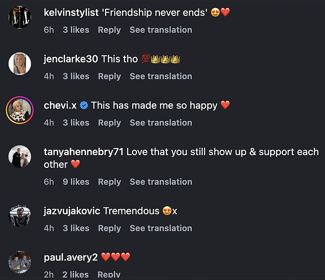See translation of jenclarke30's comment
This screenshot has height=280, width=325.
pyautogui.click(x=160, y=76)
